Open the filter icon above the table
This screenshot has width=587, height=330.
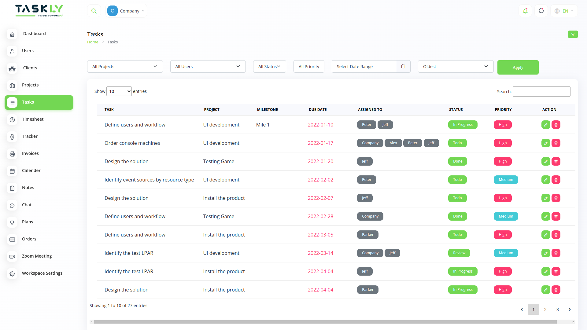[573, 34]
